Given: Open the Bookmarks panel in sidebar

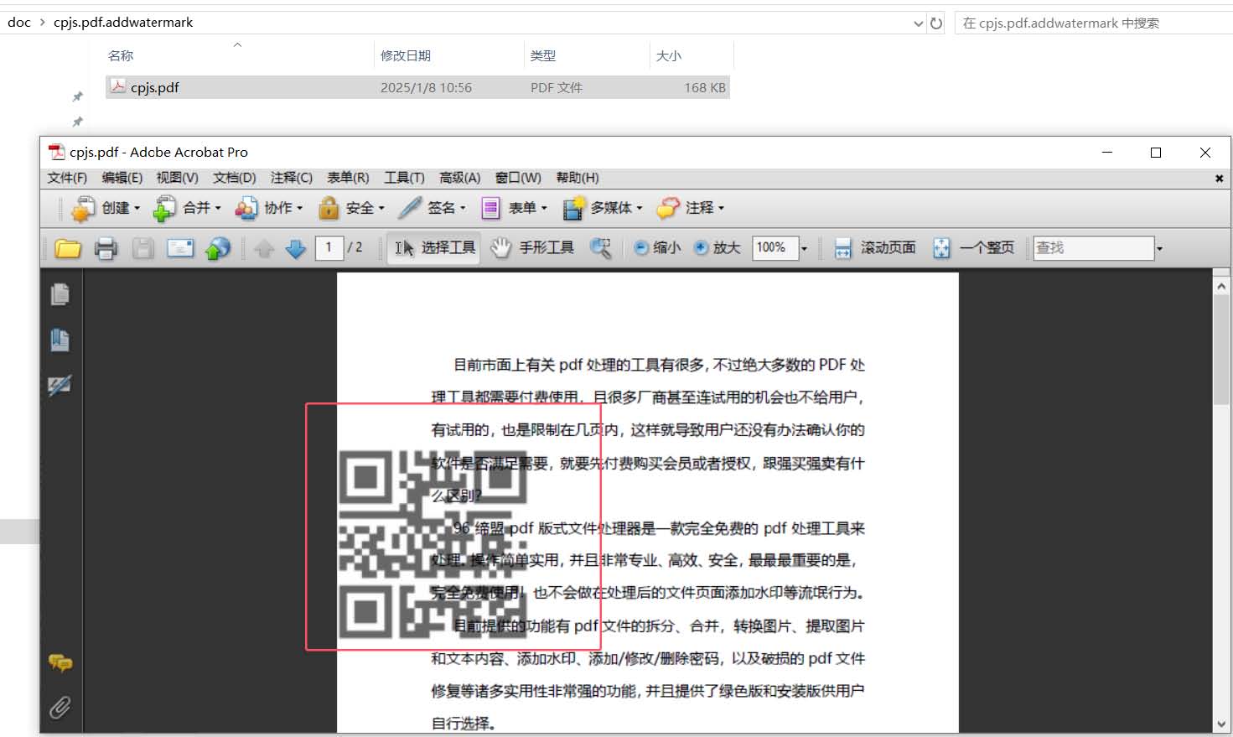Looking at the screenshot, I should coord(60,340).
